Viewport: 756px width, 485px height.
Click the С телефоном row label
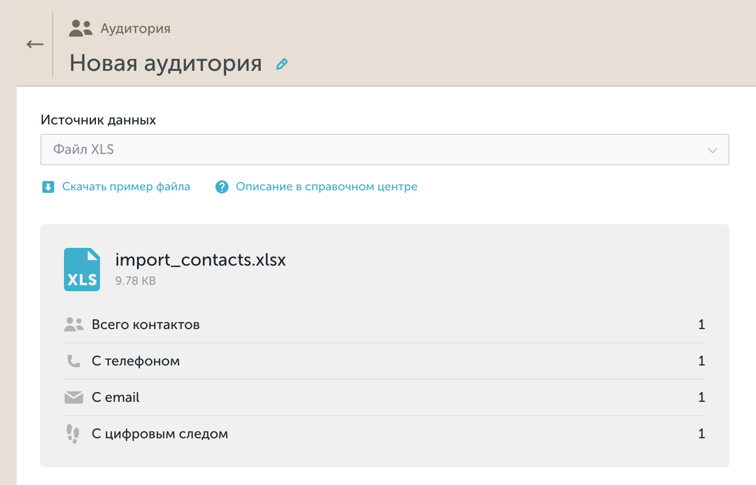point(136,361)
